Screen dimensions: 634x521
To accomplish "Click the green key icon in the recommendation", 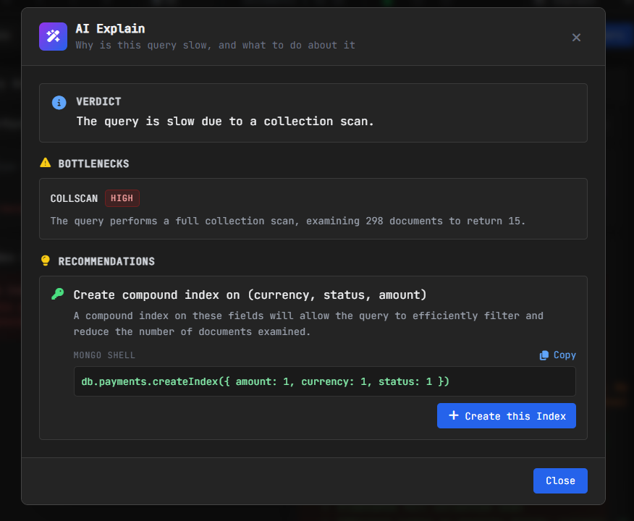I will point(57,294).
